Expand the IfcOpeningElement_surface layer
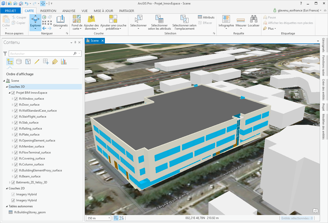 [13, 141]
